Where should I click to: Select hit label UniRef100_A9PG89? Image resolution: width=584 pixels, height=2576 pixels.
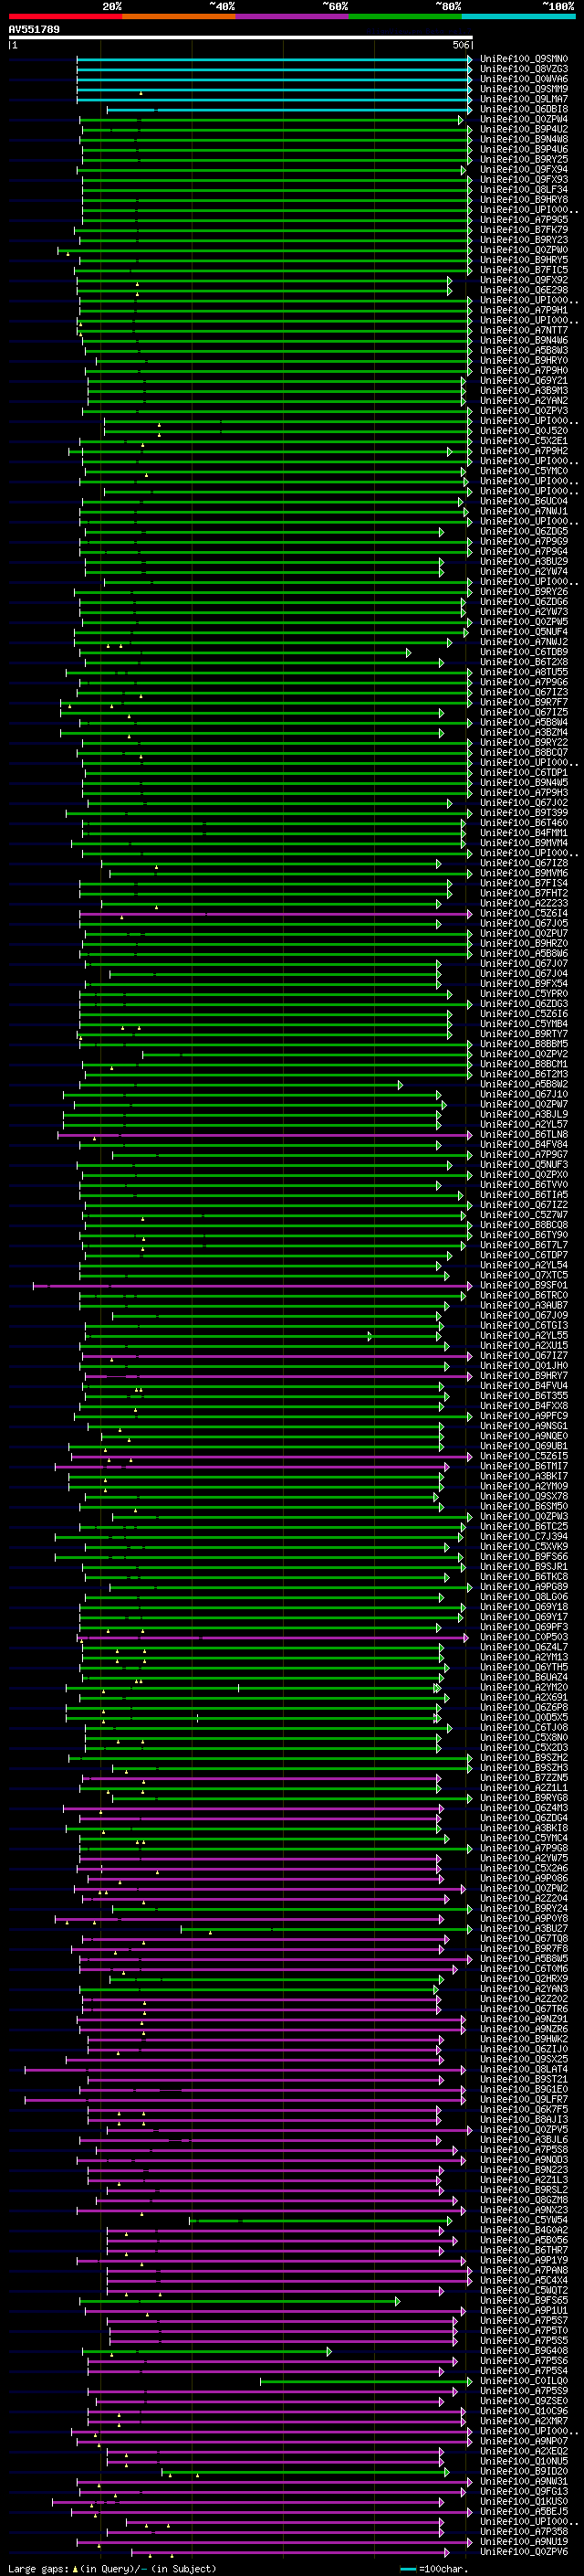(523, 1587)
